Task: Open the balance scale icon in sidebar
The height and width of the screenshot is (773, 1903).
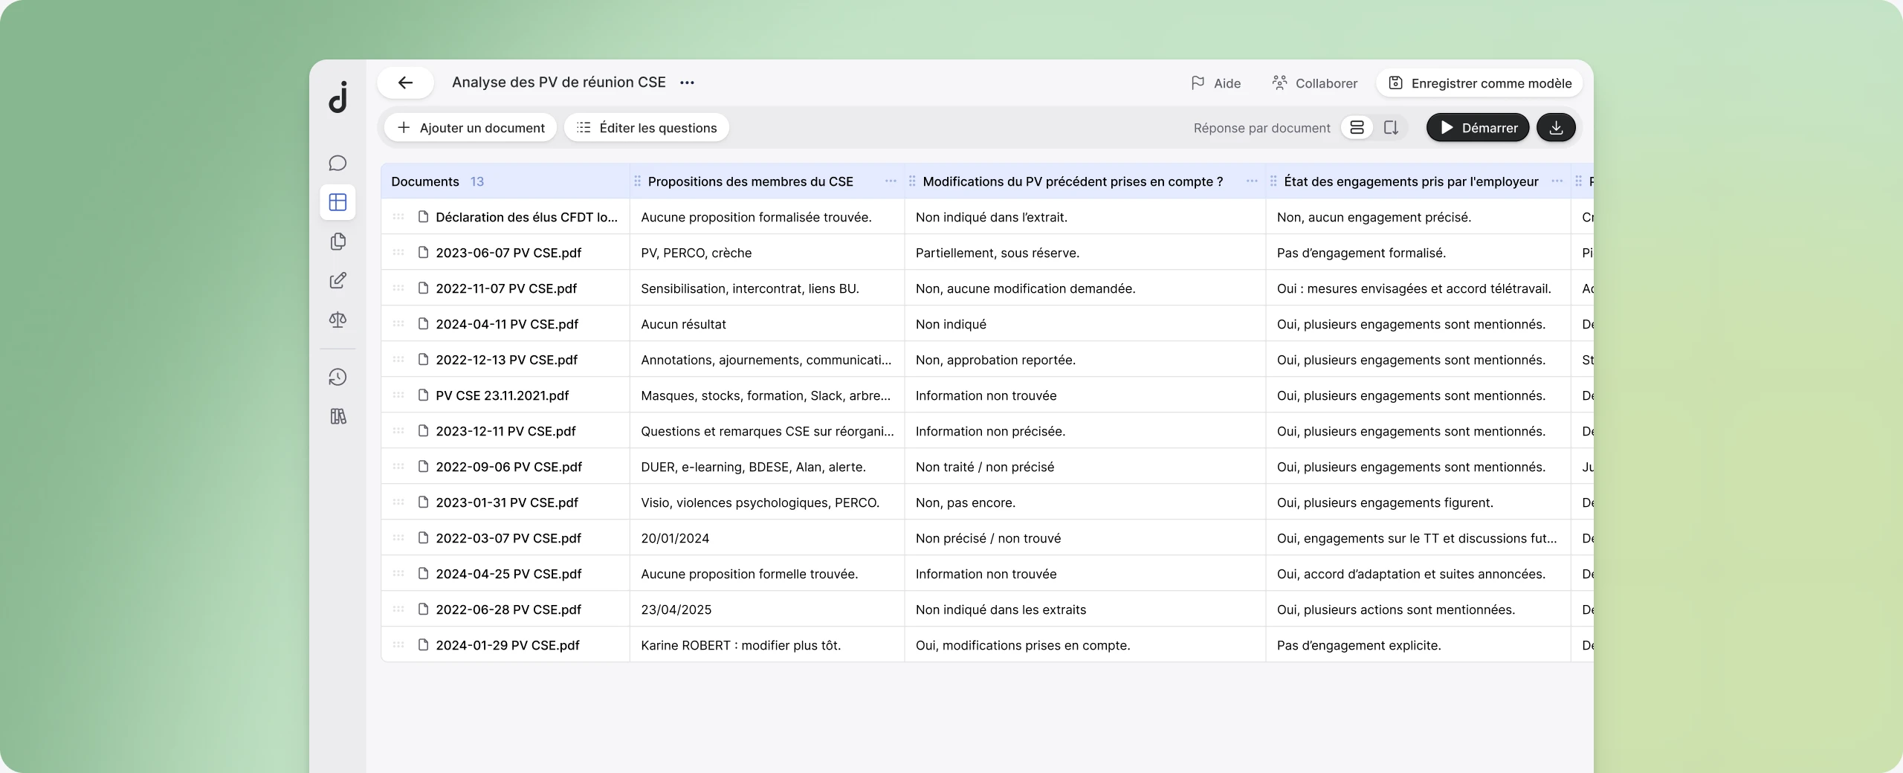Action: [x=338, y=320]
